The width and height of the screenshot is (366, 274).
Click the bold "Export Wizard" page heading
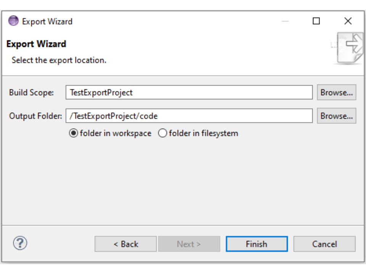point(37,44)
